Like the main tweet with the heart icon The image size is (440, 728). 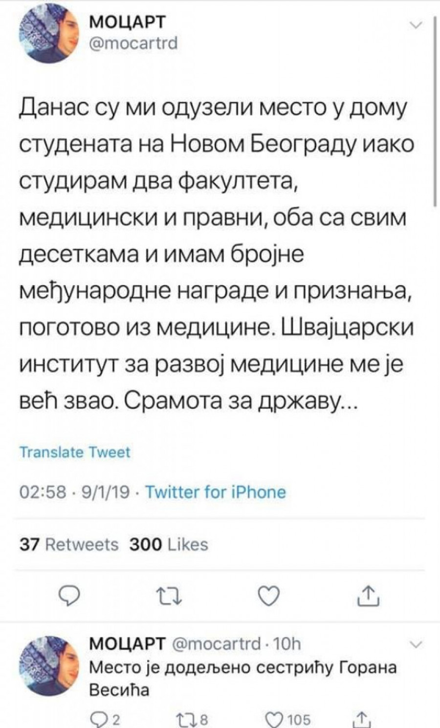pos(267,595)
